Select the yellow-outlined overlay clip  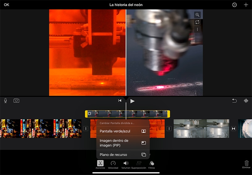127,114
